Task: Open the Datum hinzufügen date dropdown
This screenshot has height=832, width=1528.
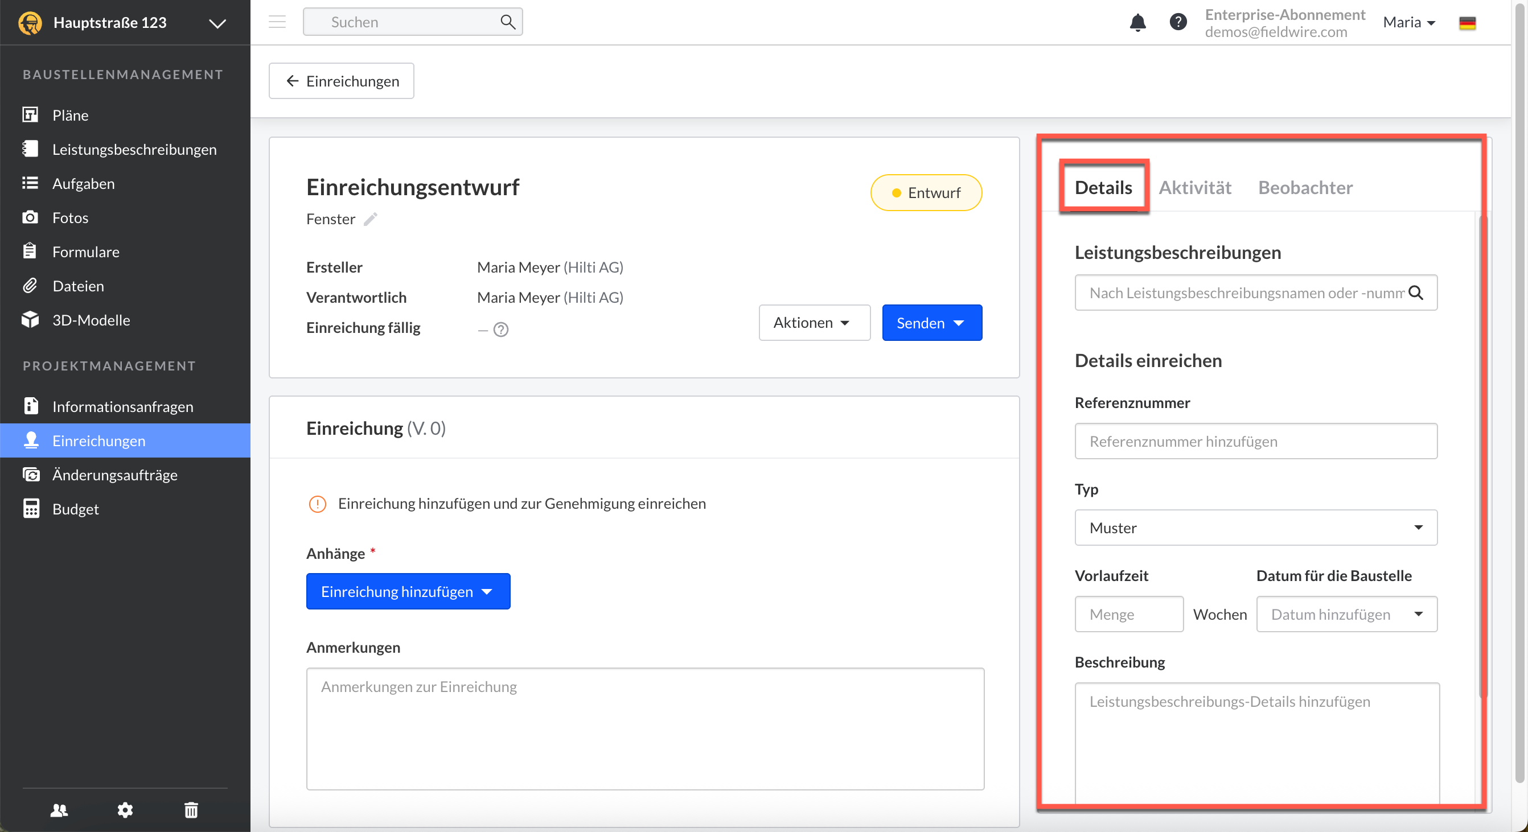Action: [x=1346, y=615]
